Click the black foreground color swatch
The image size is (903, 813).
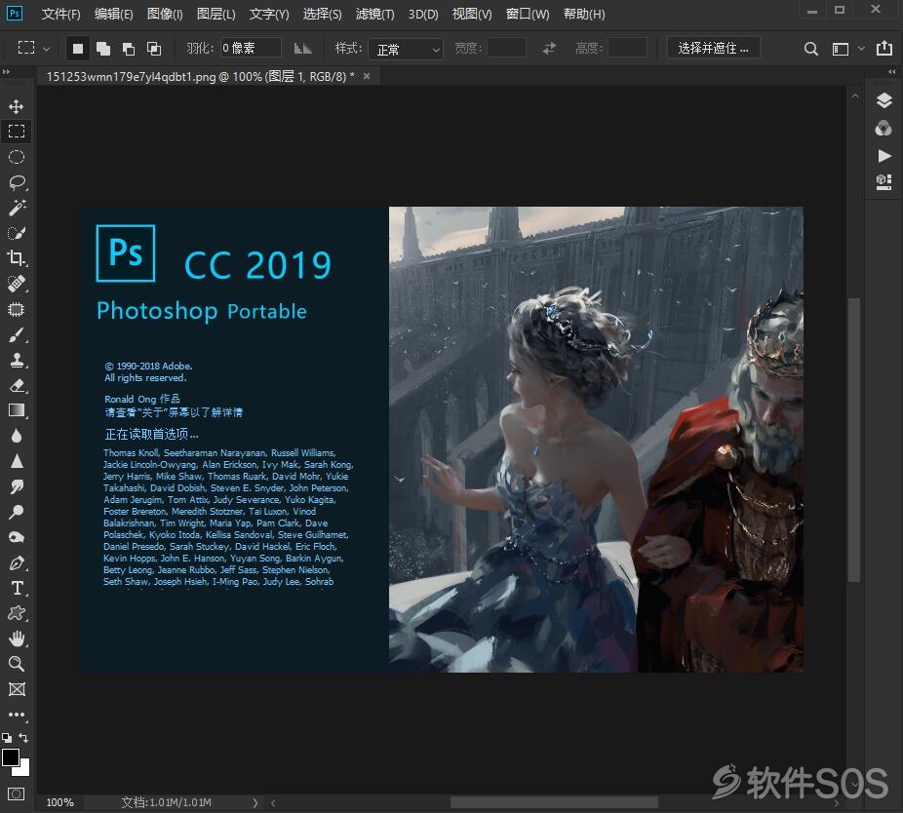tap(10, 756)
